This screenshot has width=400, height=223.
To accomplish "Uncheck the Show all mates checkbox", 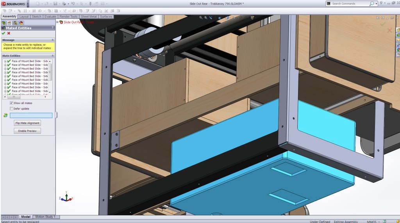I will [x=11, y=103].
